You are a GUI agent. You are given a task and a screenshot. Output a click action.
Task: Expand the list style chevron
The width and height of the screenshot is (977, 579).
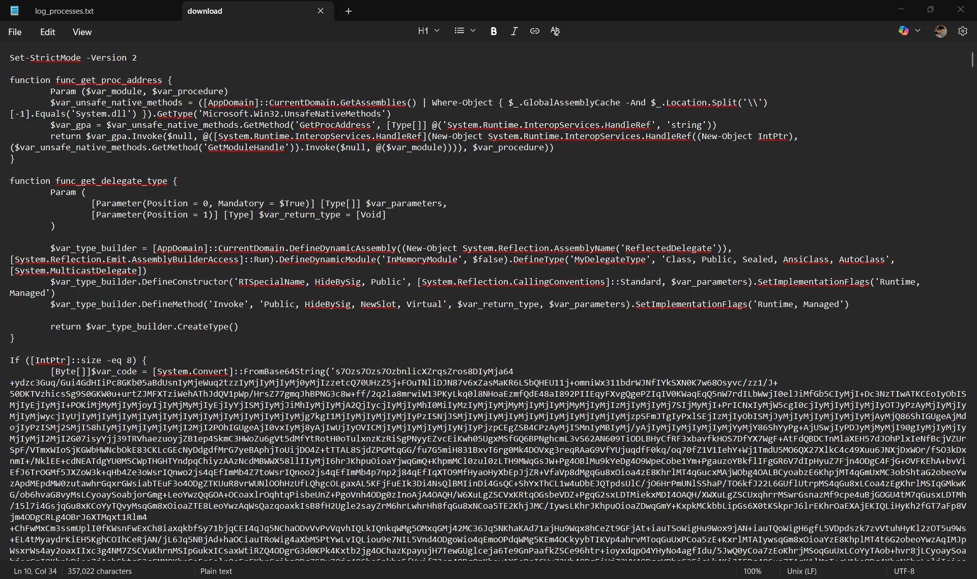[x=473, y=31]
